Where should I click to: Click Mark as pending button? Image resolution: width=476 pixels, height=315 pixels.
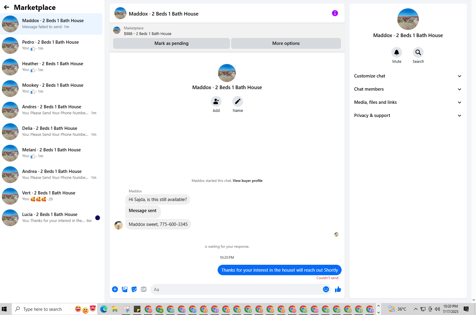(x=172, y=43)
